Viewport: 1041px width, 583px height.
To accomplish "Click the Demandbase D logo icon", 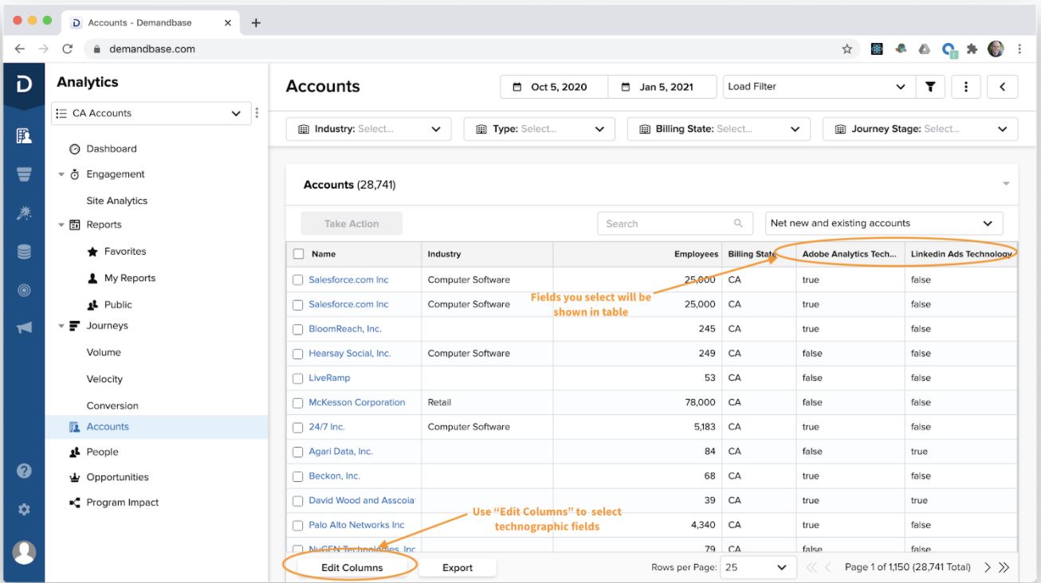I will (x=24, y=83).
